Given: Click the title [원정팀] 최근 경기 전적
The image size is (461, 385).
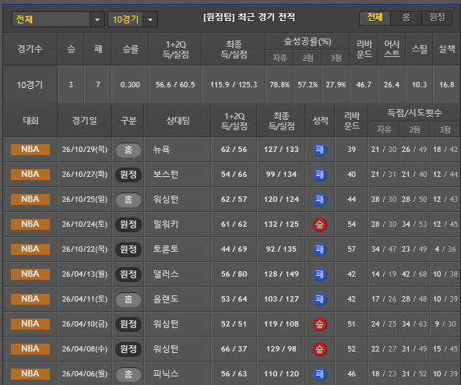Looking at the screenshot, I should point(249,17).
